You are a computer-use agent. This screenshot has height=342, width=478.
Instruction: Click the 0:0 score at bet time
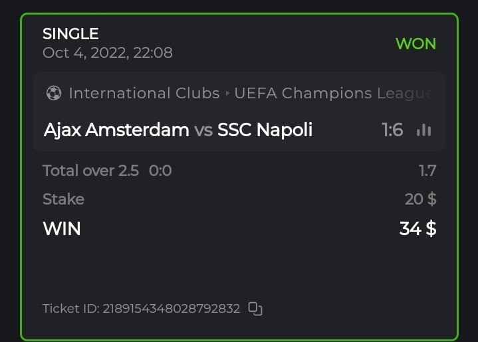(160, 171)
